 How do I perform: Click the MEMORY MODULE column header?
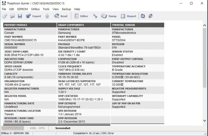click(x=30, y=25)
